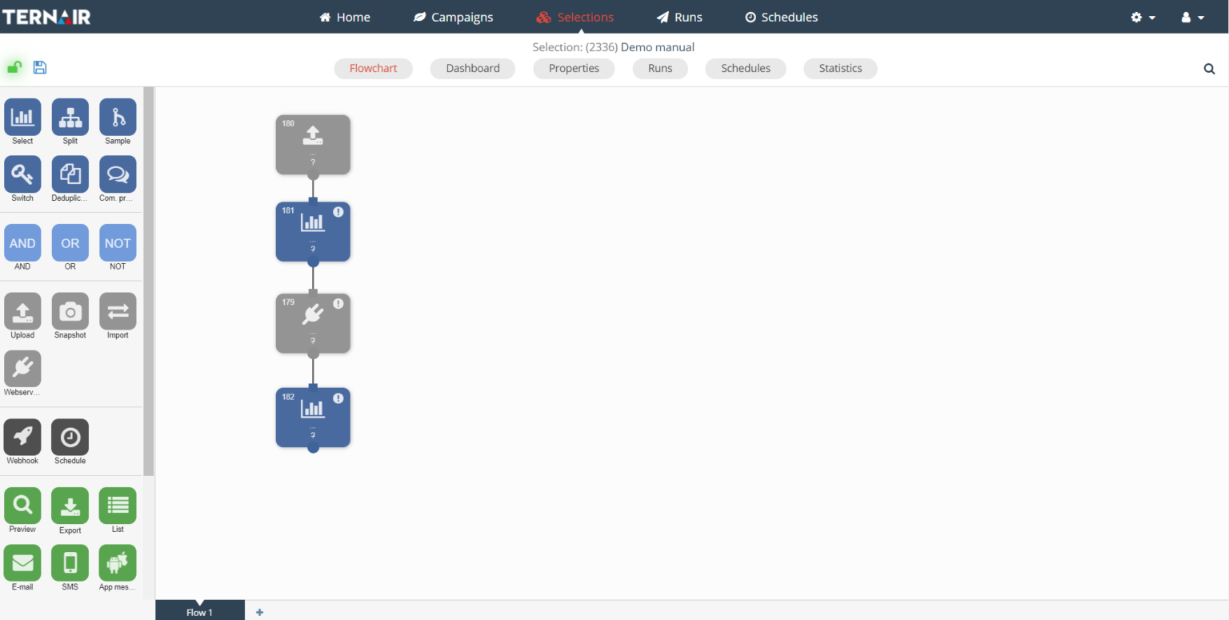Open the settings gear dropdown
Screen dimensions: 1229x620
tap(1143, 17)
